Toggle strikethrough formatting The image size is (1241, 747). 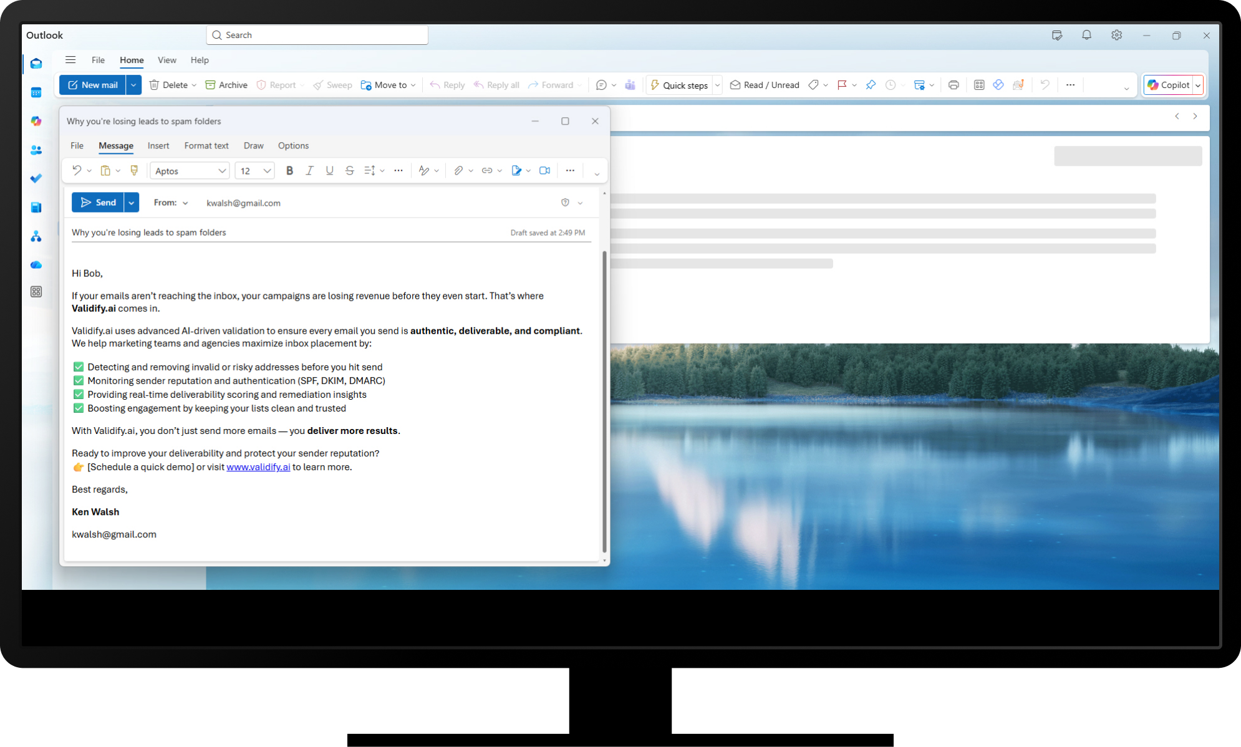pos(349,170)
